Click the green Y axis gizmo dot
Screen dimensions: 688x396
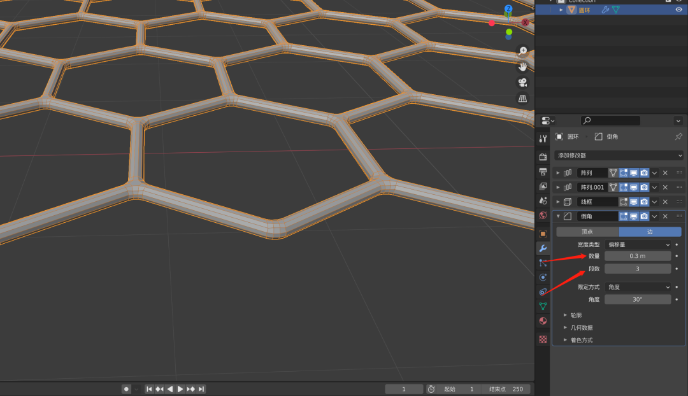pyautogui.click(x=509, y=32)
